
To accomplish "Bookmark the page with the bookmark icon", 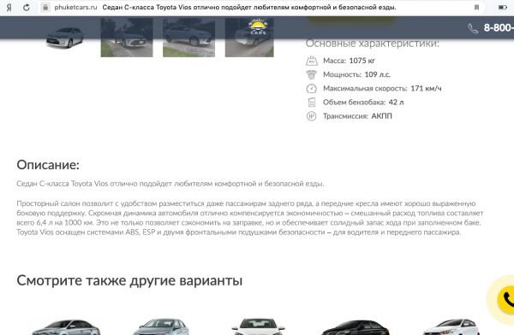I will [476, 7].
